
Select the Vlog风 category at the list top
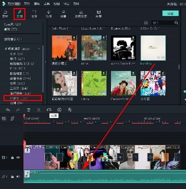[12, 24]
